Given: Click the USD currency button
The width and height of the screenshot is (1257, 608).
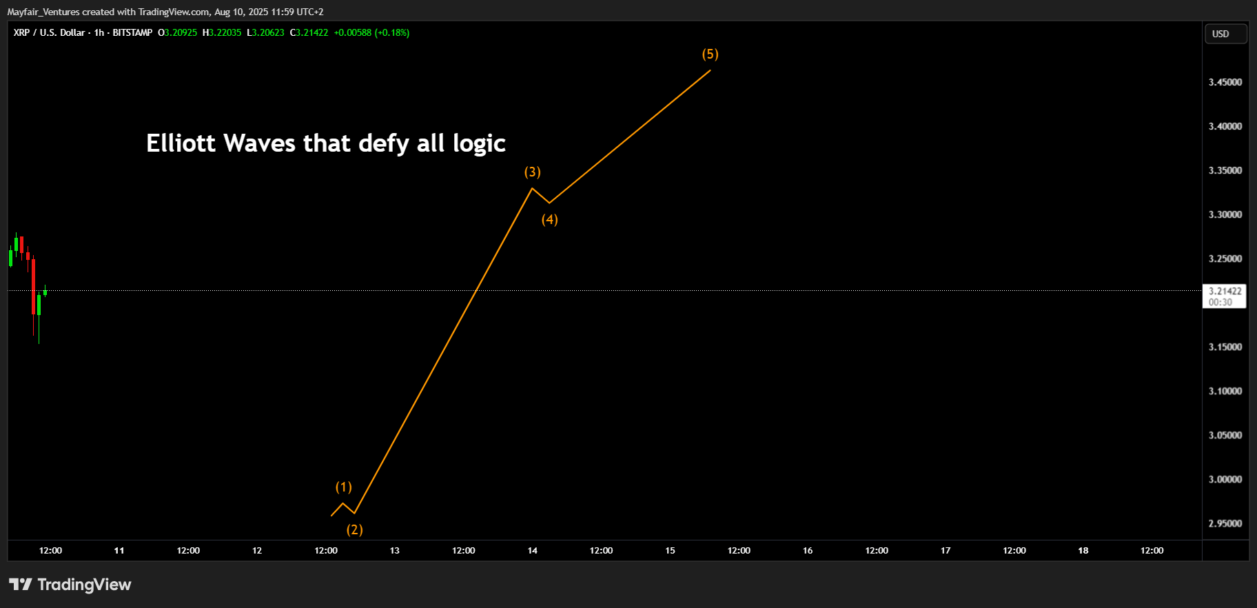Looking at the screenshot, I should 1225,34.
